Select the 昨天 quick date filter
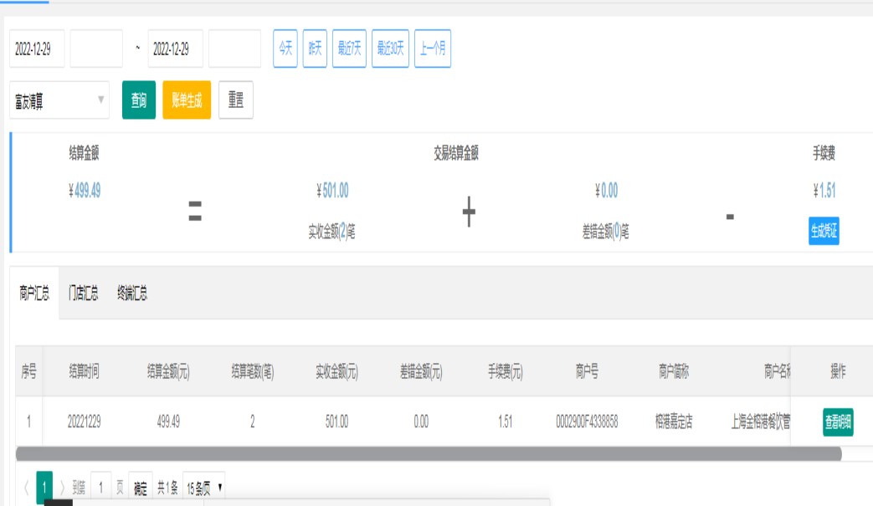 [x=315, y=49]
